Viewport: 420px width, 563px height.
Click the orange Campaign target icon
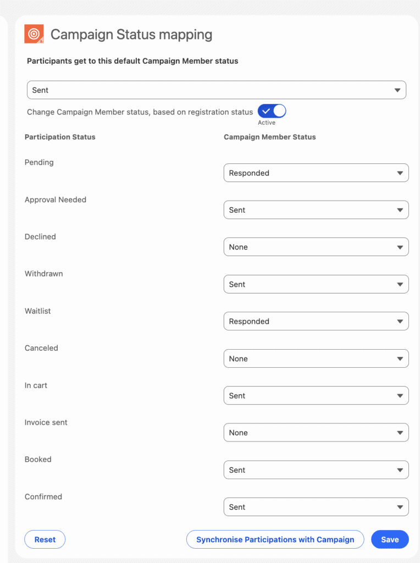coord(34,34)
